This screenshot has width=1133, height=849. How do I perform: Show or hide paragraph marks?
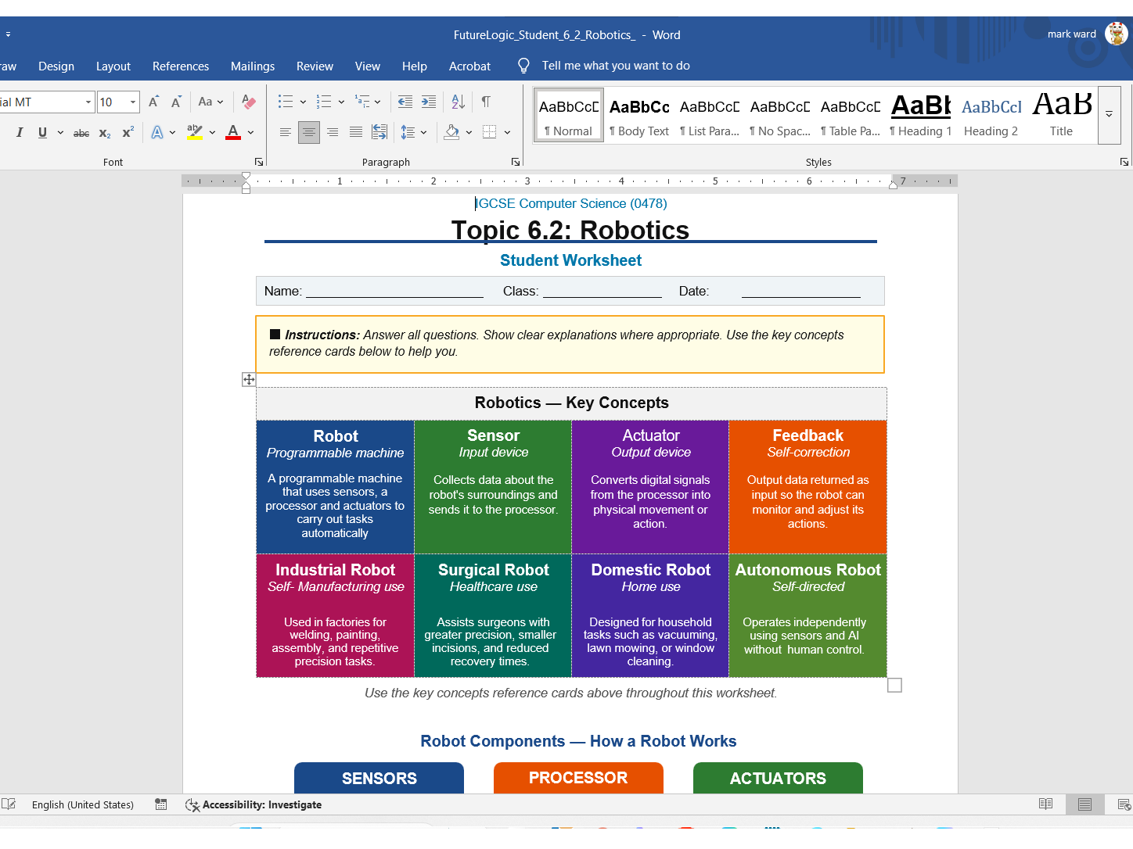coord(486,102)
